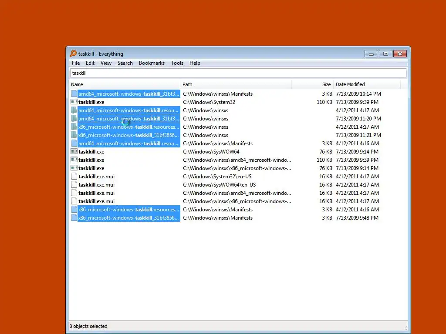Click amd64 taskkill_31bf3 name in 10:14 PM row

tap(128, 94)
